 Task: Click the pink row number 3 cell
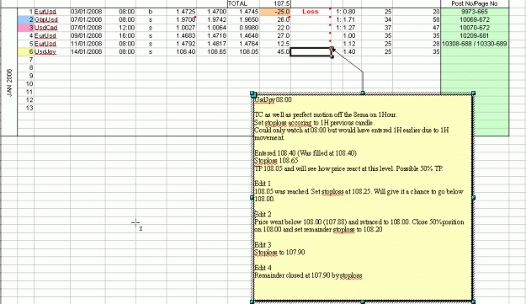25,28
